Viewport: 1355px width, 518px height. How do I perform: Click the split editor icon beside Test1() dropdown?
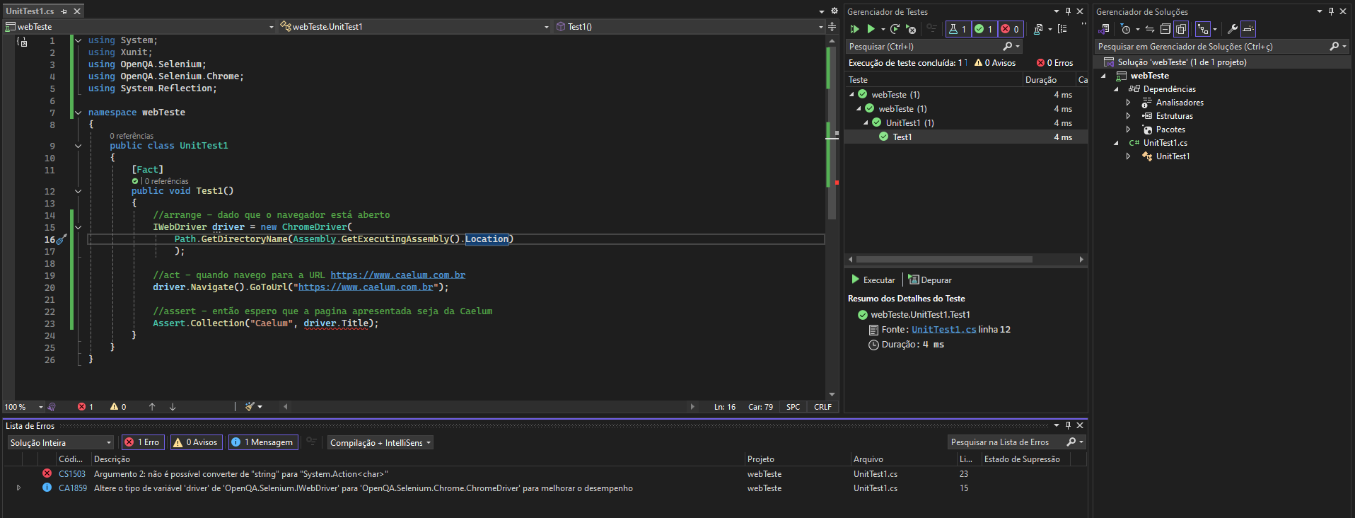tap(832, 26)
